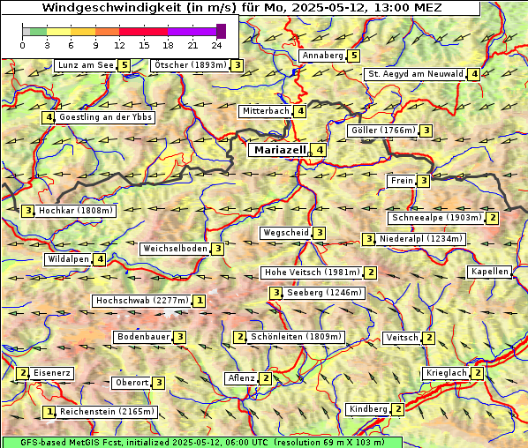Click the green swatch in the legend

pyautogui.click(x=38, y=32)
